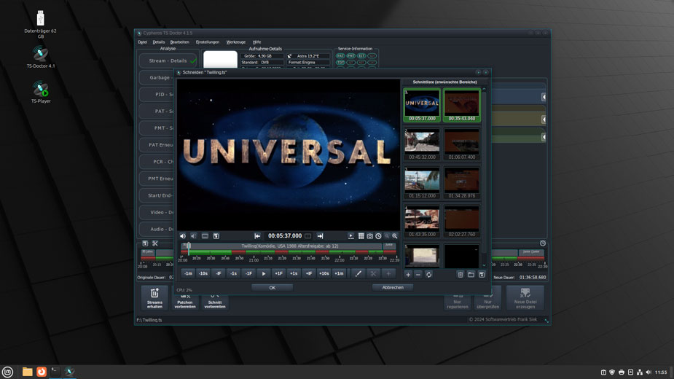Select the cut thumbnail at 01:34:28.976
The width and height of the screenshot is (674, 379).
pyautogui.click(x=462, y=183)
